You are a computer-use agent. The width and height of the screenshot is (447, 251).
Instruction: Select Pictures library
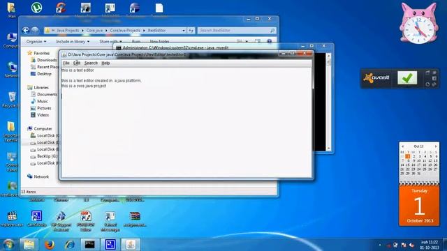click(x=41, y=108)
